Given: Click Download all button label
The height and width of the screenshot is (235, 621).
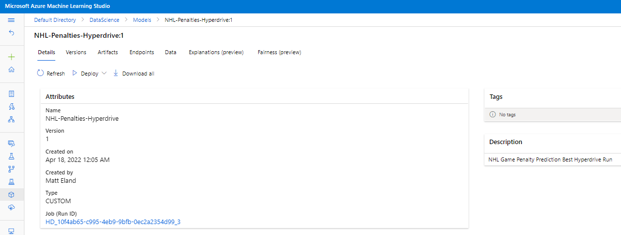Looking at the screenshot, I should coord(138,74).
